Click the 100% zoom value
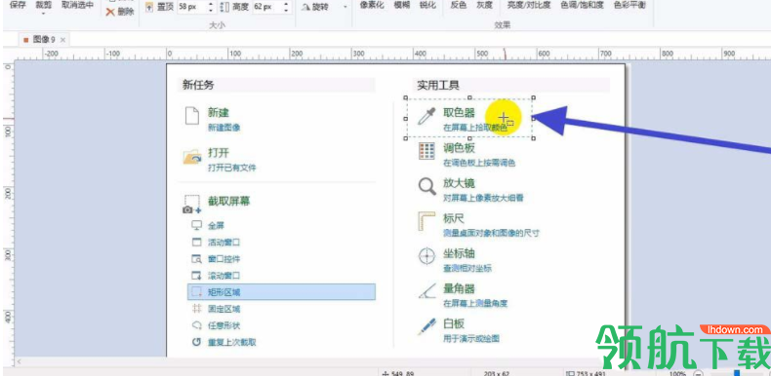771x376 pixels. tap(677, 373)
